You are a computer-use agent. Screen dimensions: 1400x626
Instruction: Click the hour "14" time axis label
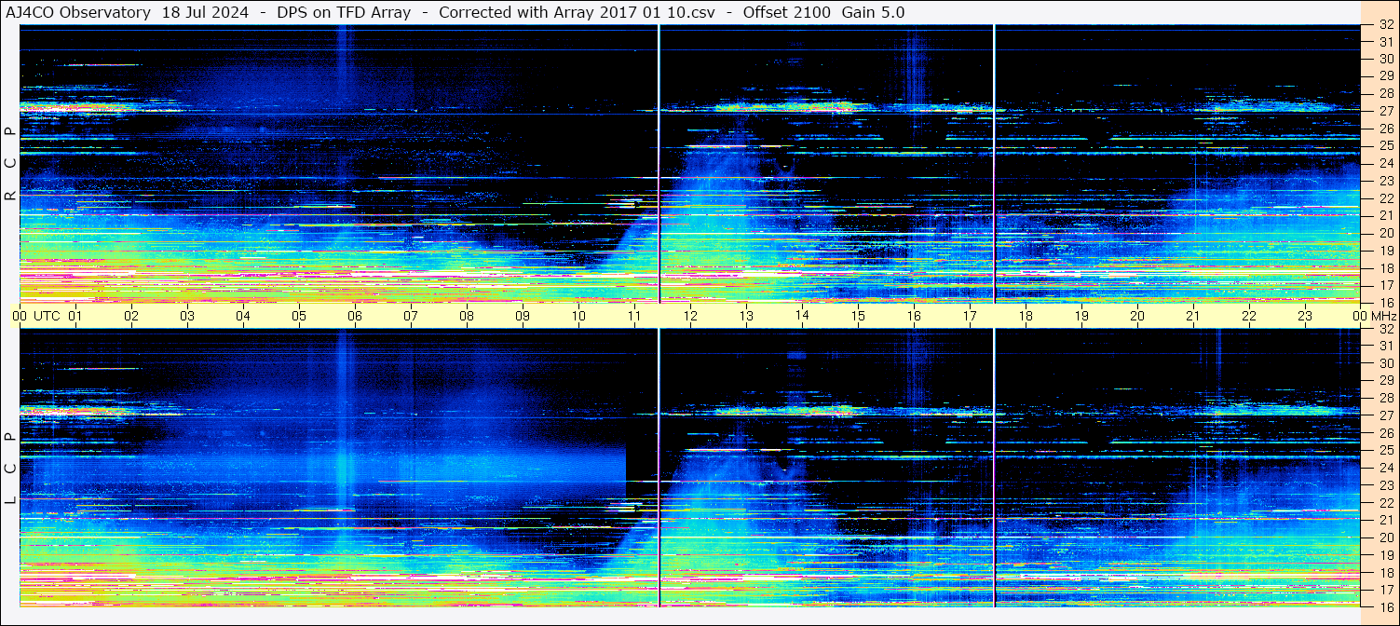coord(802,316)
